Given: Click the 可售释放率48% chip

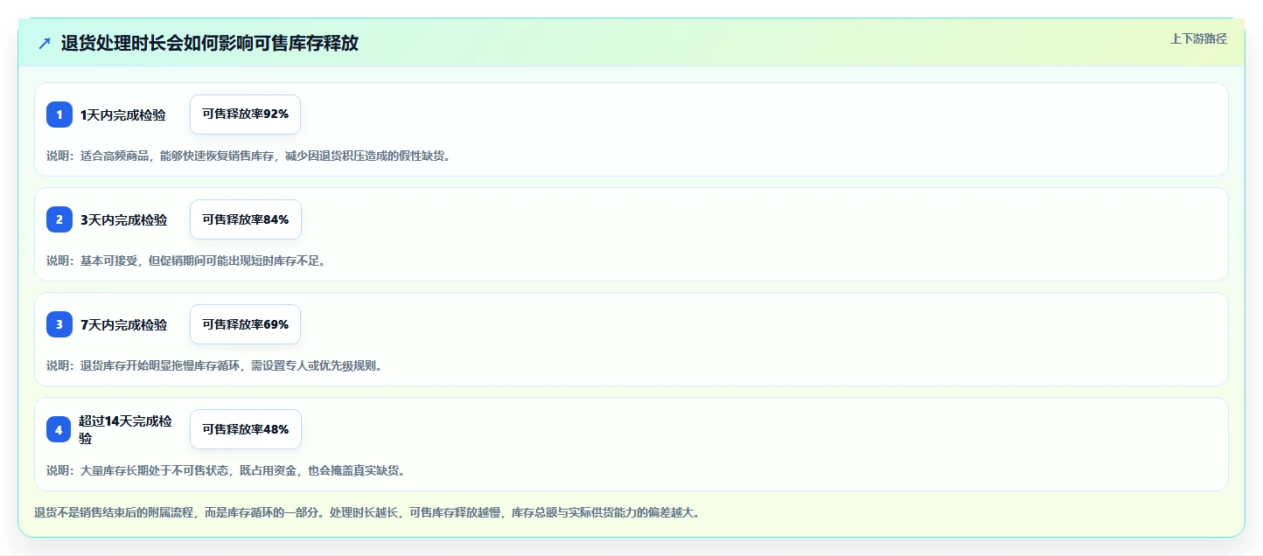Looking at the screenshot, I should coord(245,429).
